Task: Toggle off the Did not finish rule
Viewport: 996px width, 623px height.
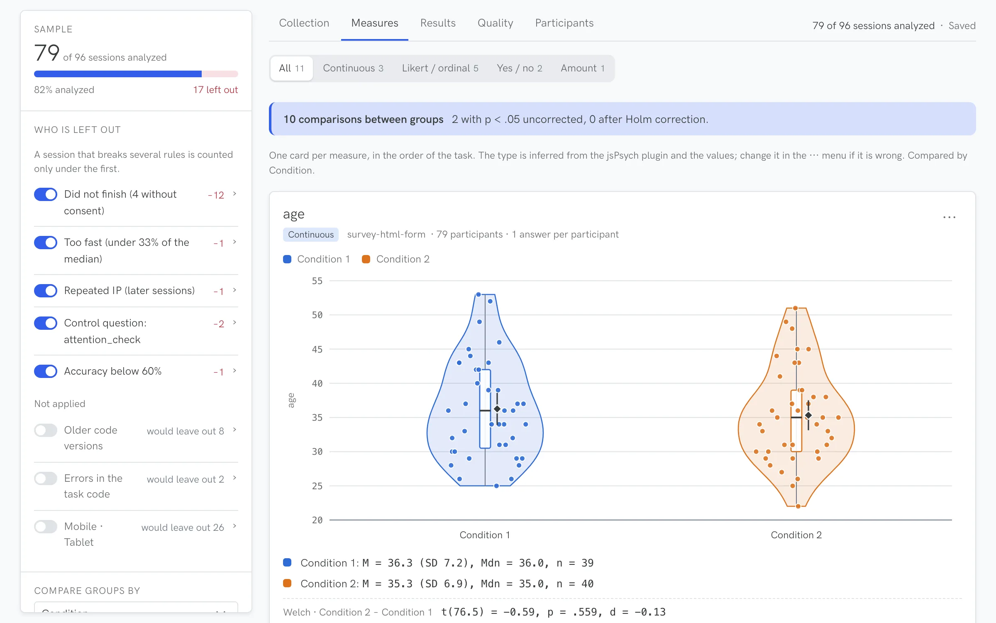Action: (x=46, y=194)
